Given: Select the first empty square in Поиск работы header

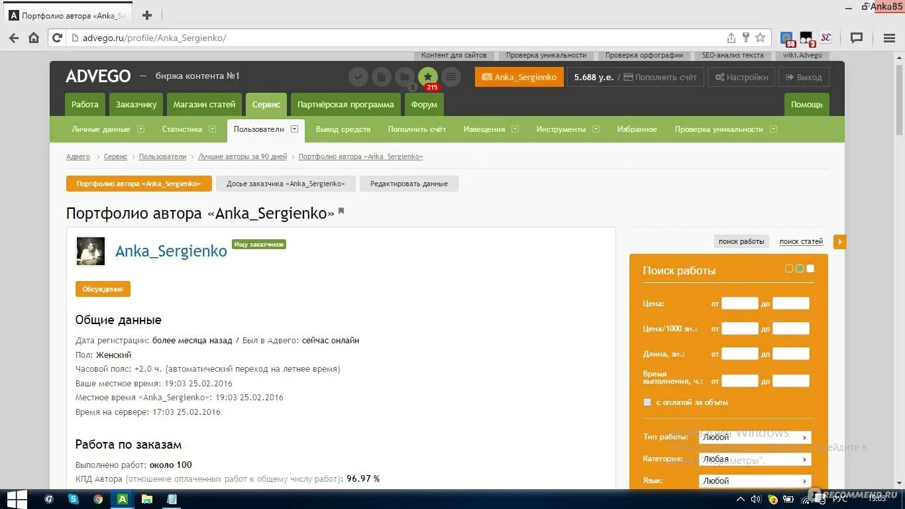Looking at the screenshot, I should click(x=788, y=268).
